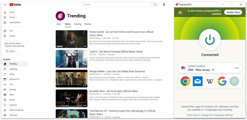247x120 pixels.
Task: Launch Google shortcut in ExpressVPN
Action: (x=222, y=81)
